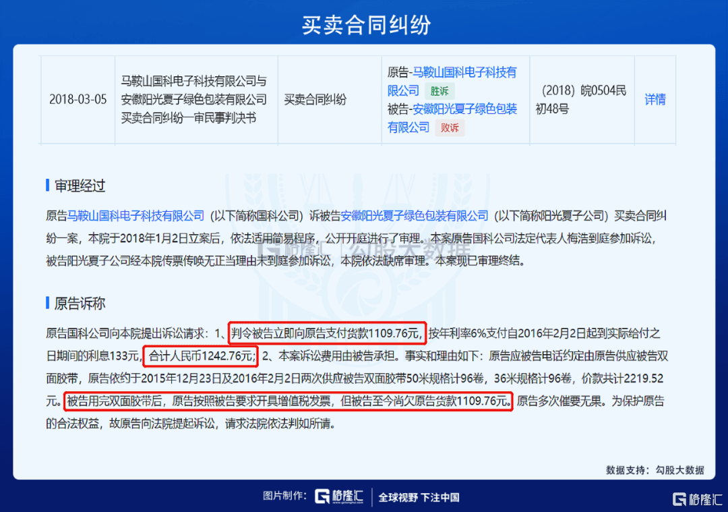Click the 格隆汇 logo in bottom-right corner
This screenshot has height=512, width=728.
pyautogui.click(x=698, y=499)
